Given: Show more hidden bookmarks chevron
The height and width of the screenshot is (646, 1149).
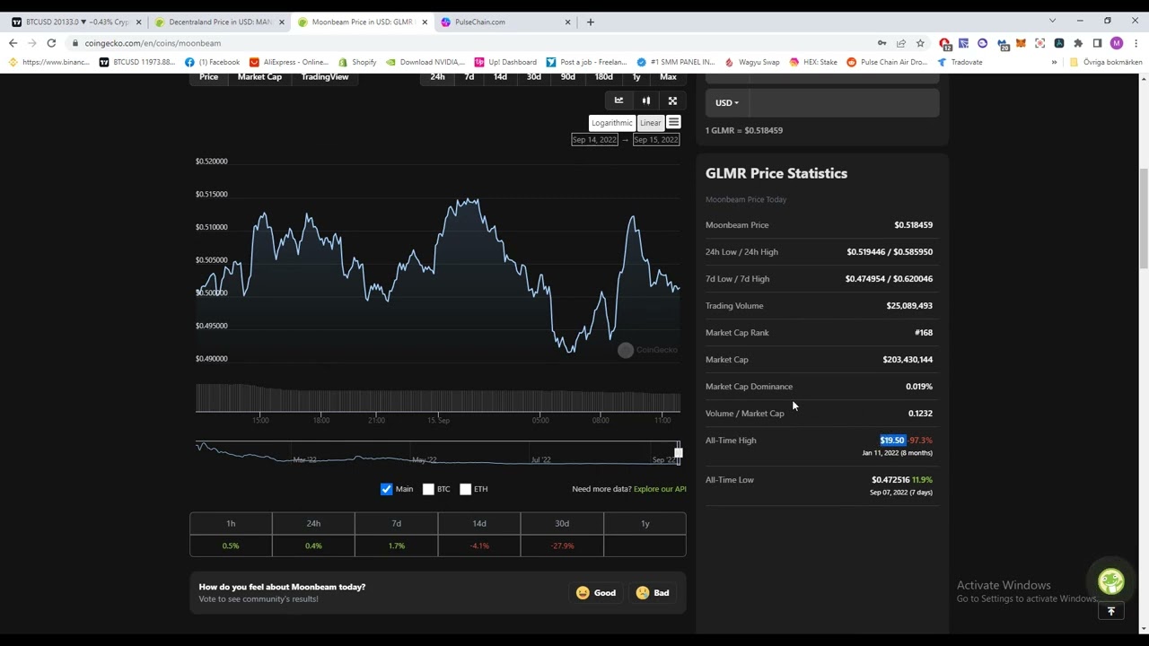Looking at the screenshot, I should [x=1054, y=62].
